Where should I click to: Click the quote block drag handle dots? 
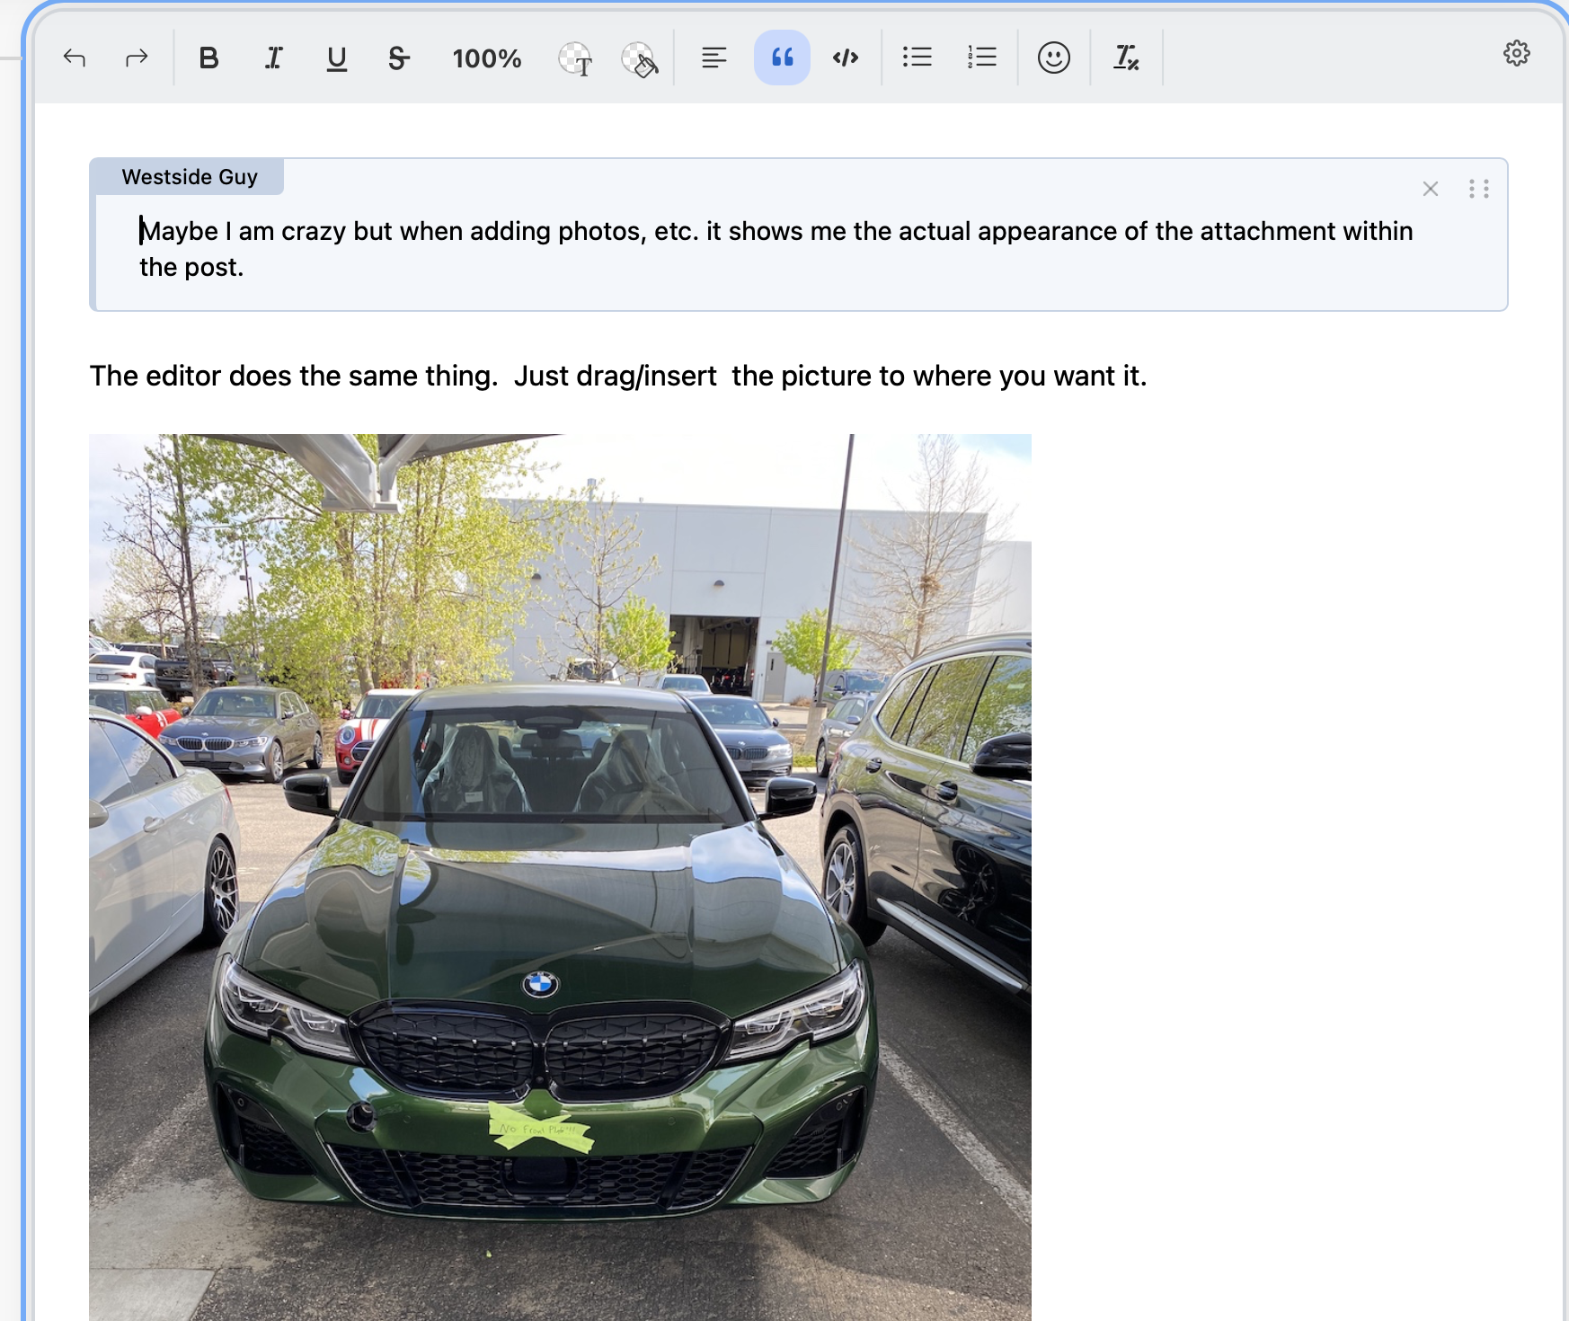tap(1479, 189)
